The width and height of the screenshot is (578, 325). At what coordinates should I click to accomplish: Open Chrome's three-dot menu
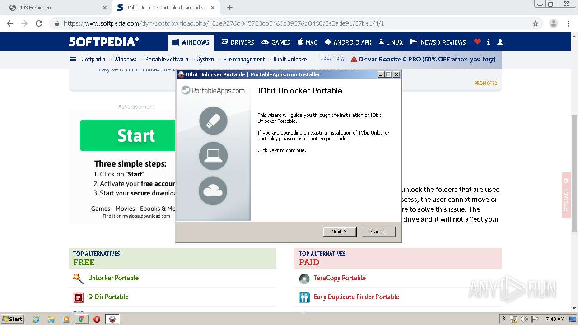coord(568,23)
